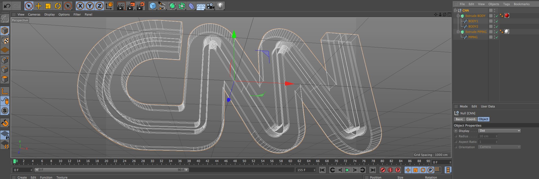Open the spline pen tool icon

pos(162,6)
